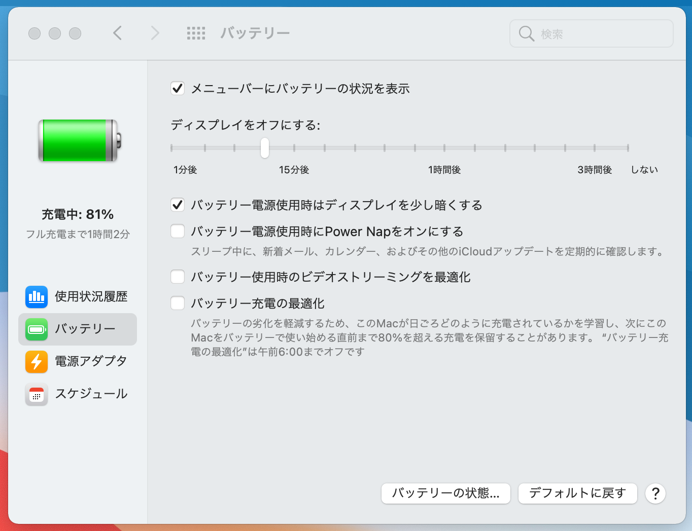
Task: Select バッテリー label in the sidebar
Action: 85,329
